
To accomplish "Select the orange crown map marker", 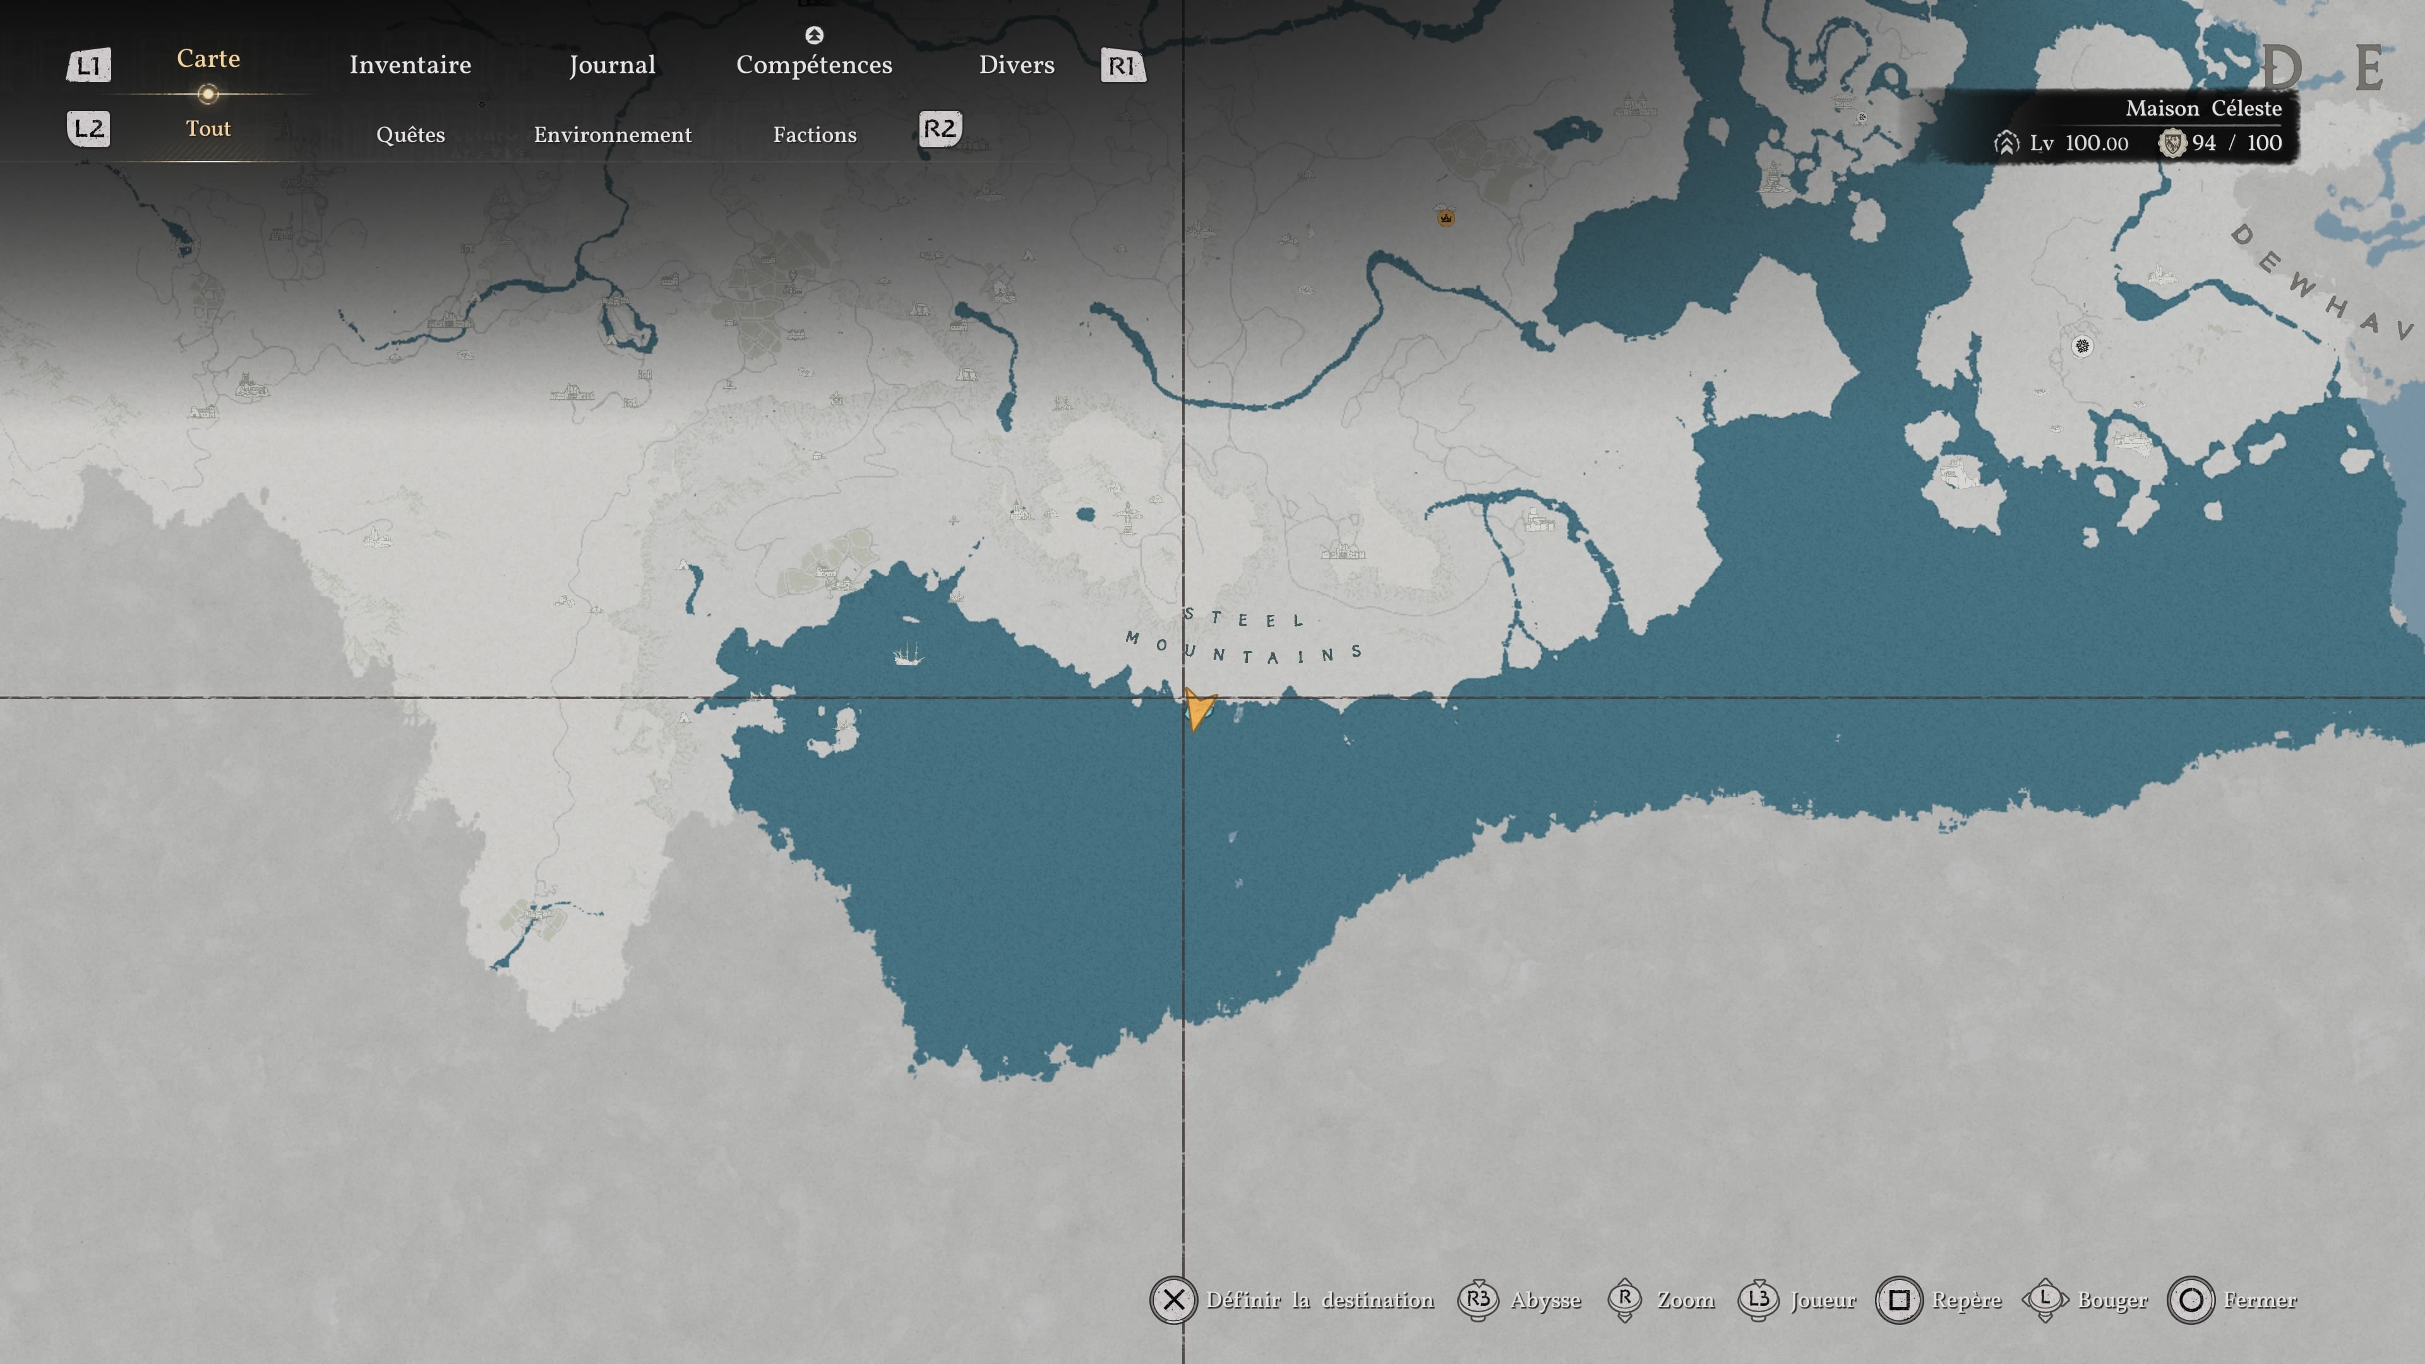I will 1446,218.
